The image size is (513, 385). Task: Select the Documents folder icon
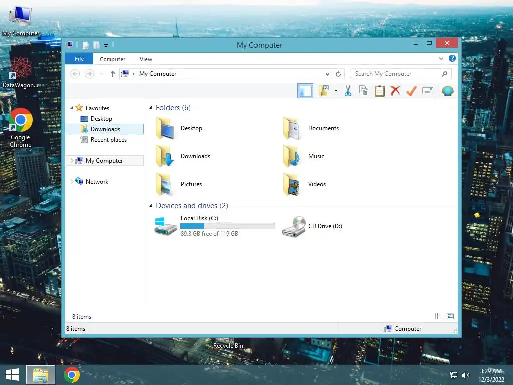pos(291,128)
